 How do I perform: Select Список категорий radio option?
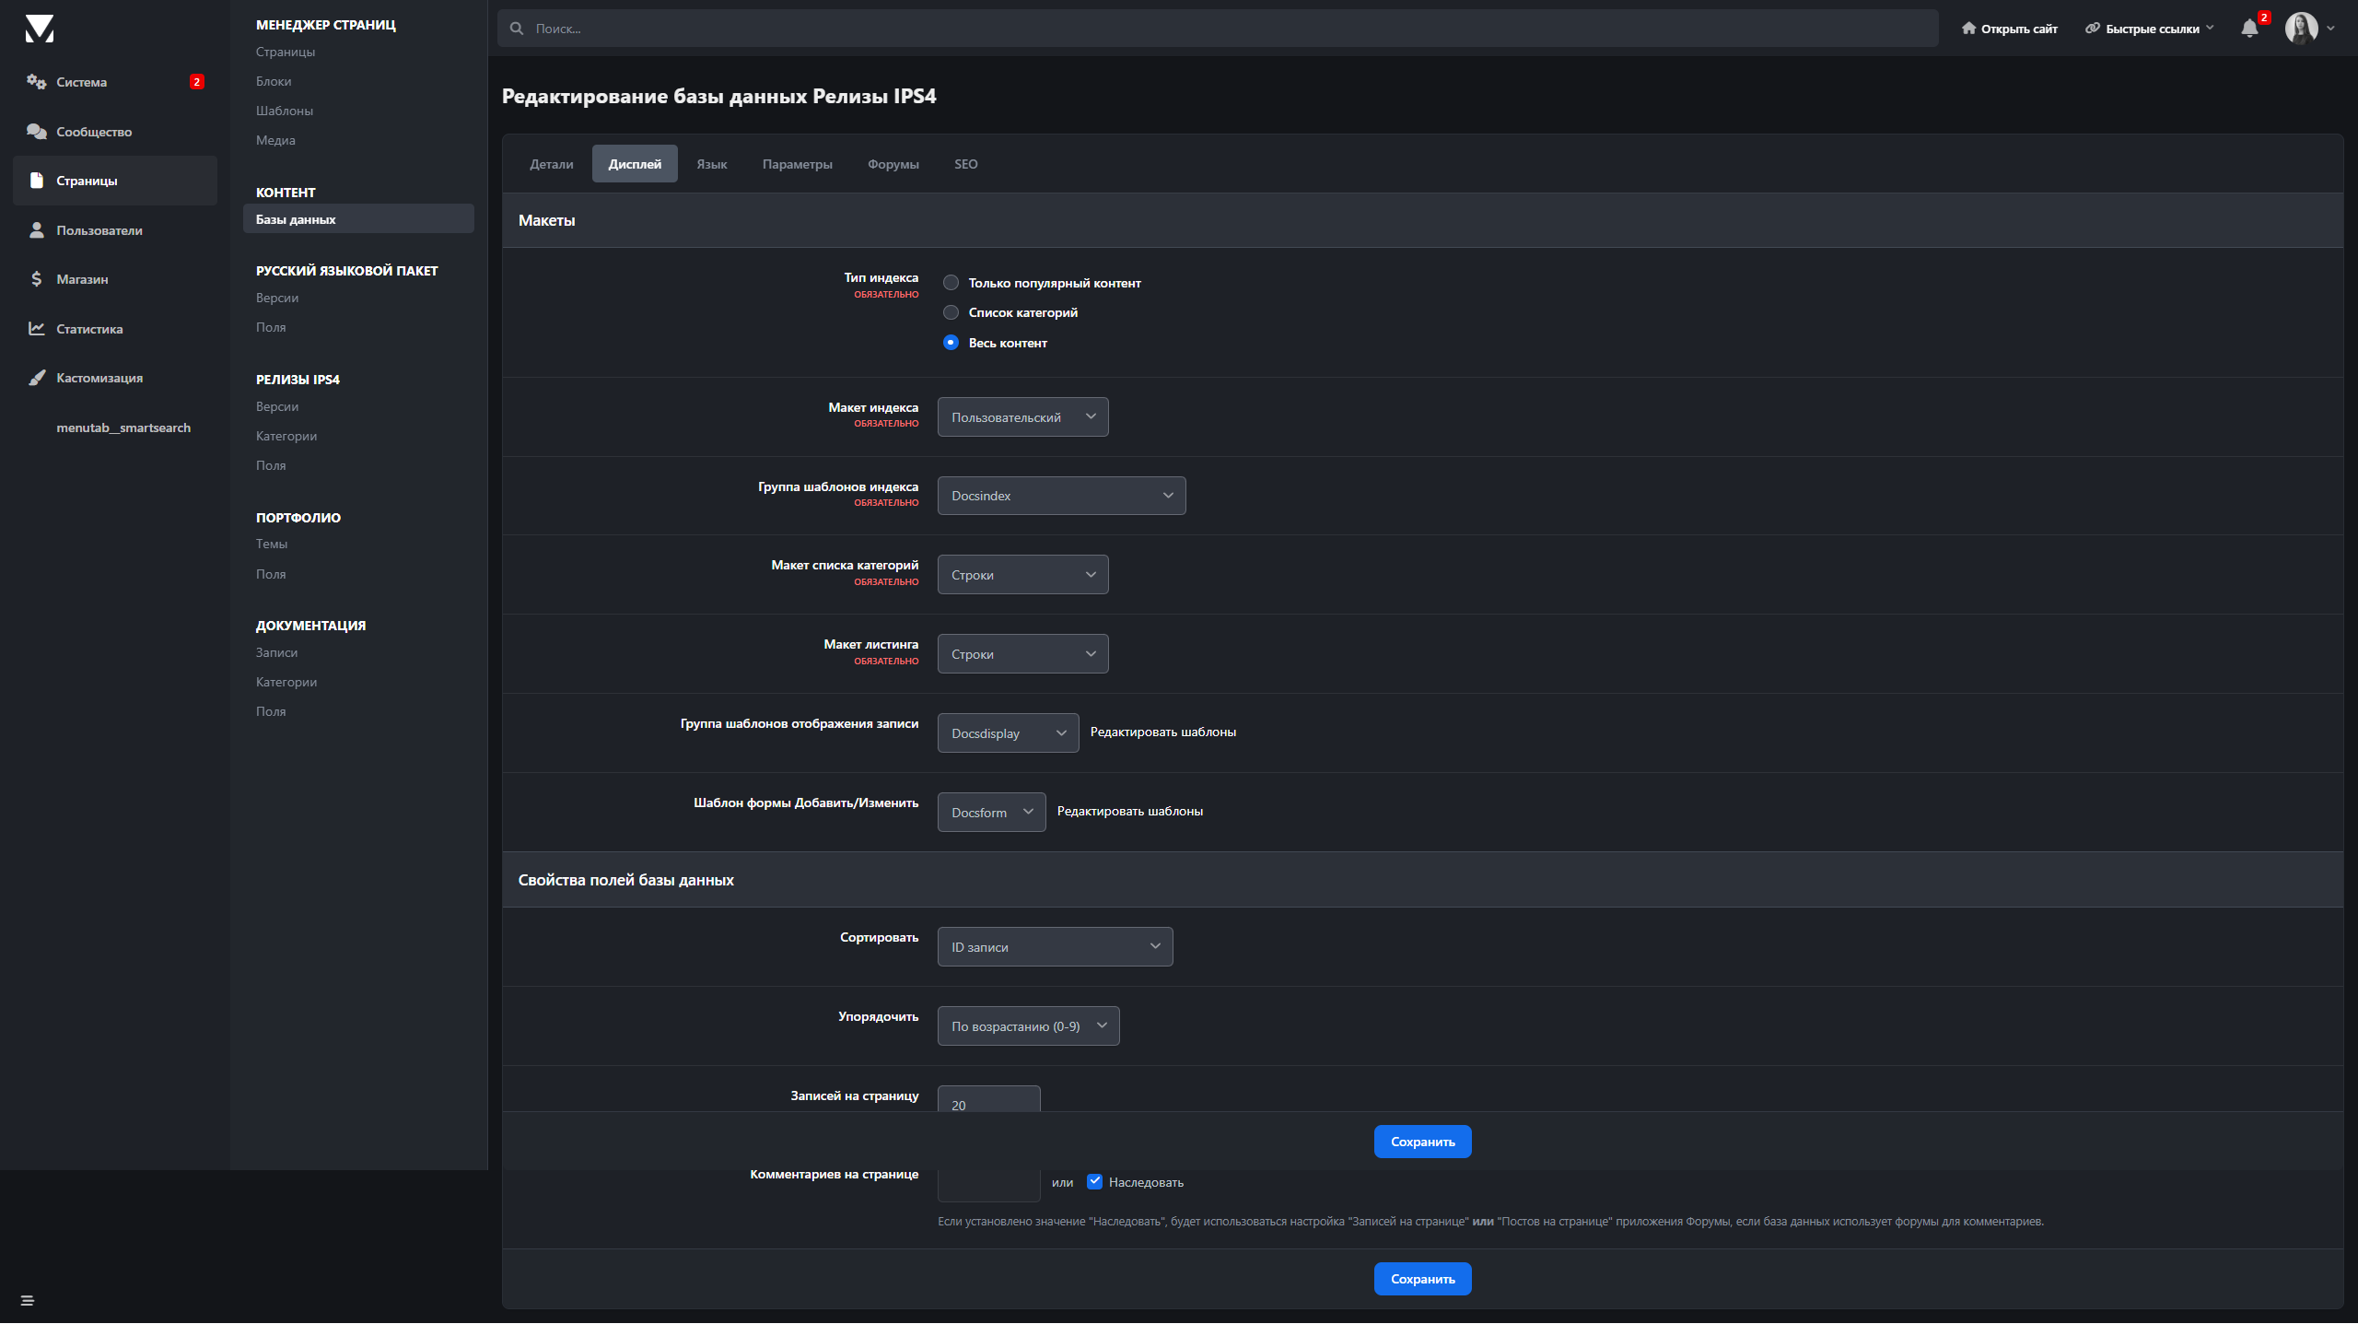click(x=951, y=312)
